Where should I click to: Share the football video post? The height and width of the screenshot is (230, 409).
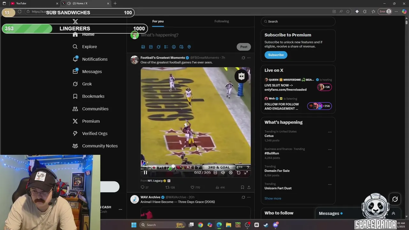(x=249, y=188)
